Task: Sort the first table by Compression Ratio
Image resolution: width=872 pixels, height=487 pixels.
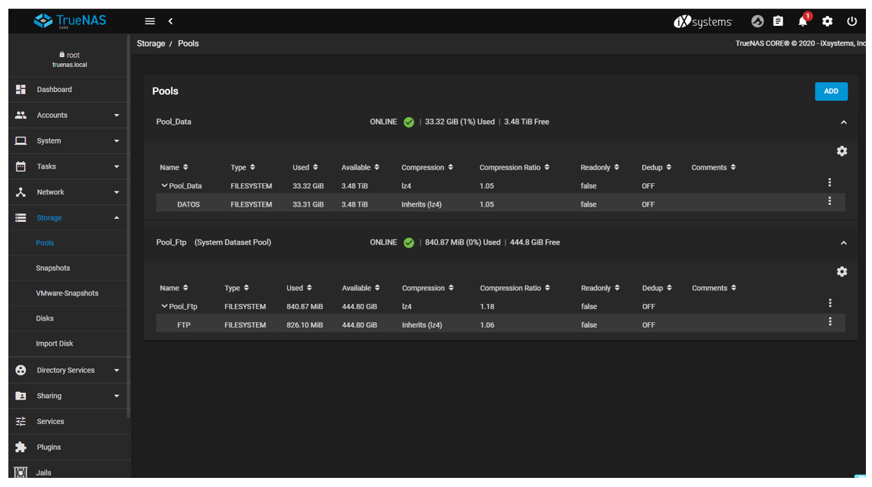Action: click(x=515, y=167)
